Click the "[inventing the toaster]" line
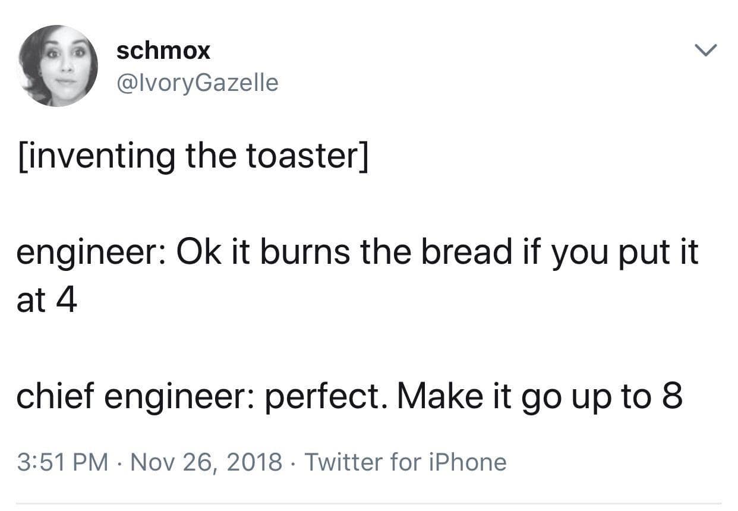738x511 pixels. point(193,156)
